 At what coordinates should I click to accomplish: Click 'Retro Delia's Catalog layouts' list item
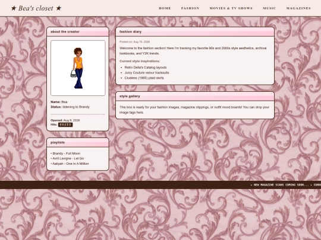pos(146,68)
